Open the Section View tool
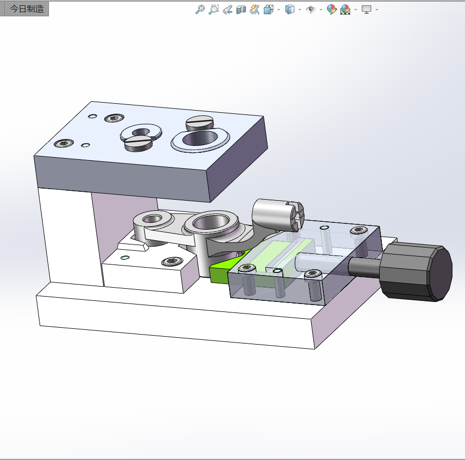The width and height of the screenshot is (465, 460). 241,9
